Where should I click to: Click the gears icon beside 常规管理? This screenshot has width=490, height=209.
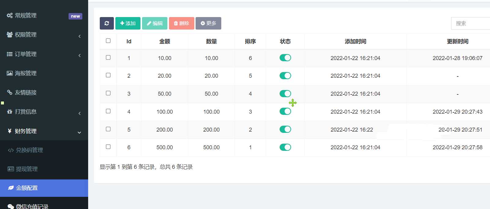tap(10, 16)
